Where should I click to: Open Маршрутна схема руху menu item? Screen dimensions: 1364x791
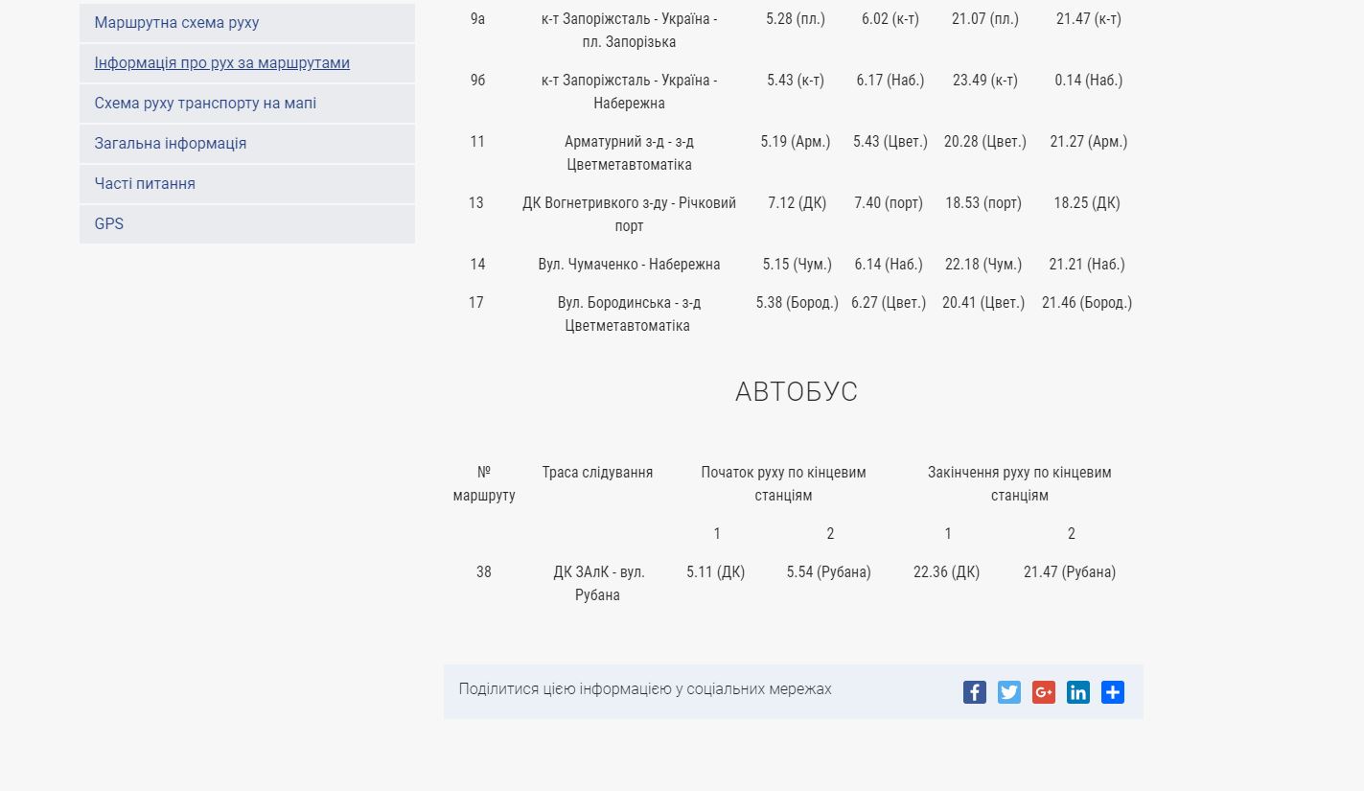(176, 23)
